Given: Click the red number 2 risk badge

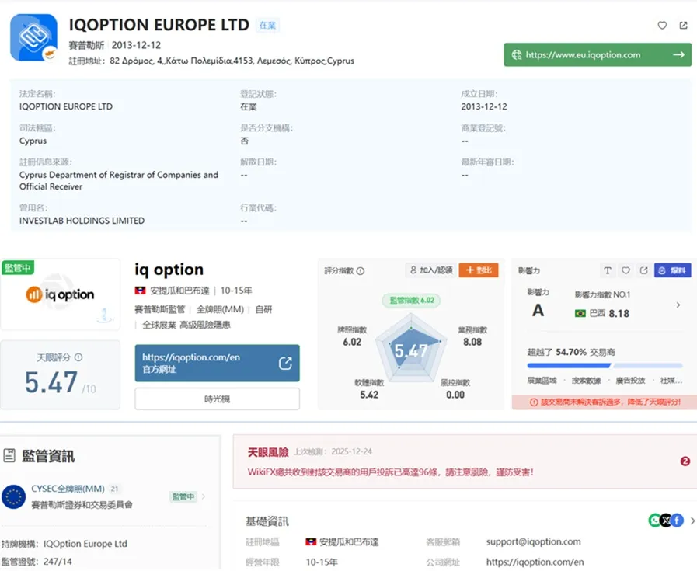Looking at the screenshot, I should [685, 461].
